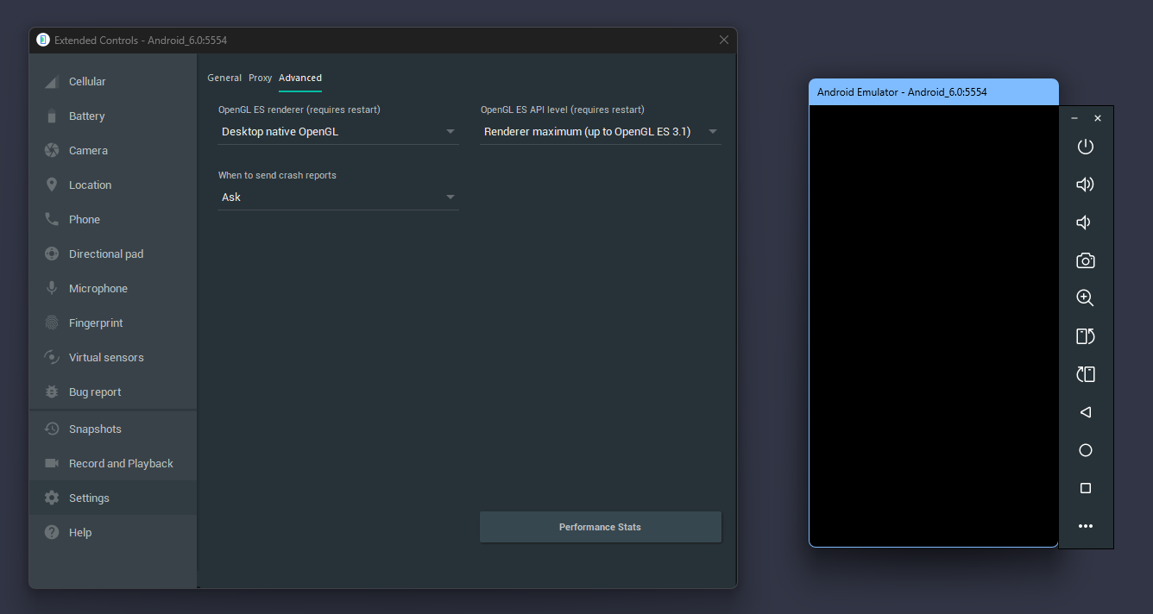Rotate the device right
Viewport: 1153px width, 614px height.
[1085, 374]
